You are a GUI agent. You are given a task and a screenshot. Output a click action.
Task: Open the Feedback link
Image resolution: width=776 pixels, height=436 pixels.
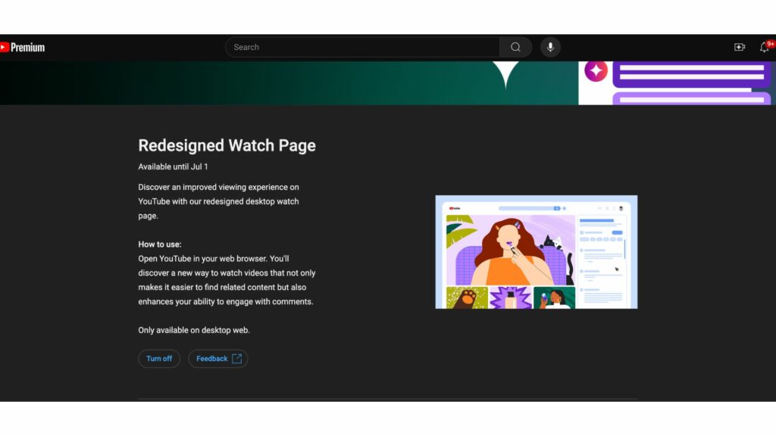217,358
